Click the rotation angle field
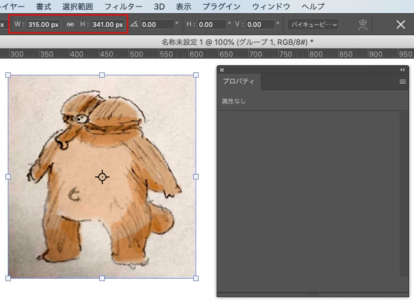Screen dimensions: 414x302 [157, 25]
